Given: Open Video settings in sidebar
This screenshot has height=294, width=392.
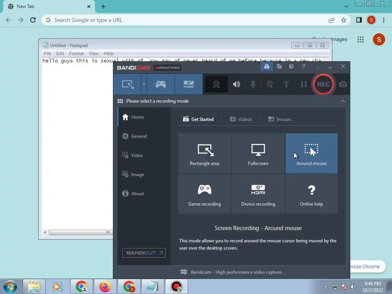Looking at the screenshot, I should point(144,155).
